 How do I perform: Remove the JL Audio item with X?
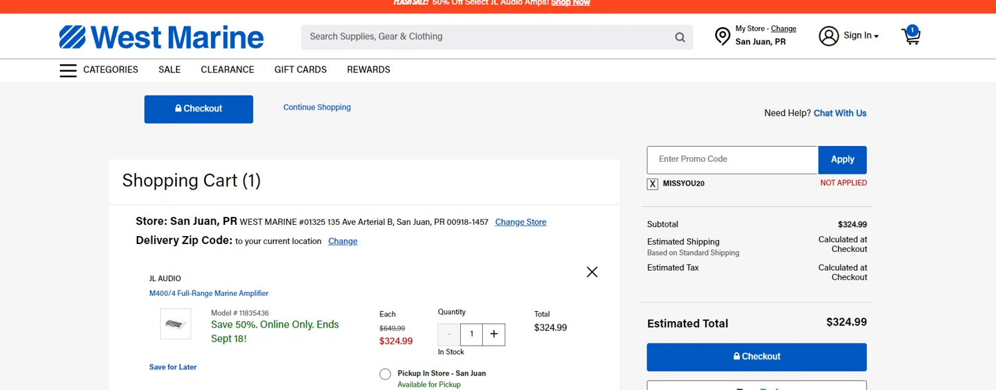coord(592,272)
